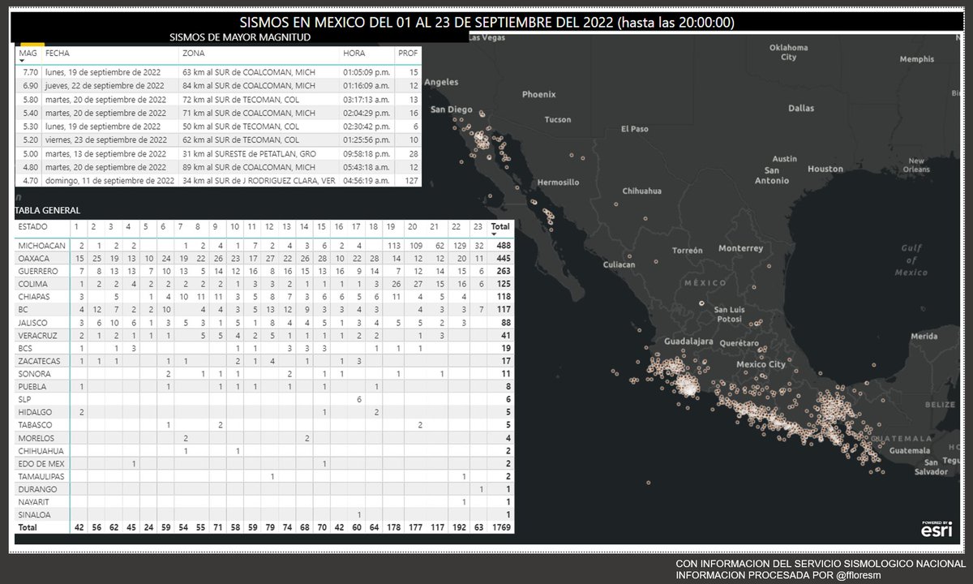Select the TABASCO state row
The height and width of the screenshot is (584, 973).
pos(264,425)
